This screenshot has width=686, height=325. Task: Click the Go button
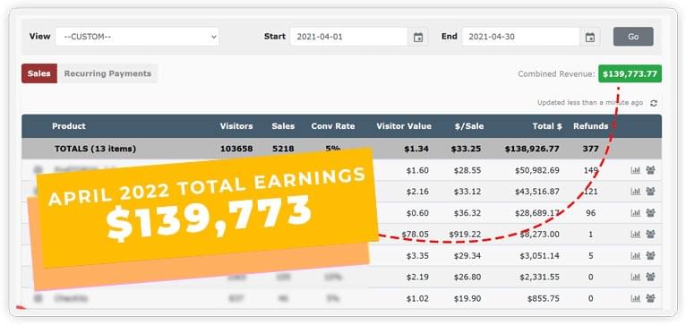(633, 37)
